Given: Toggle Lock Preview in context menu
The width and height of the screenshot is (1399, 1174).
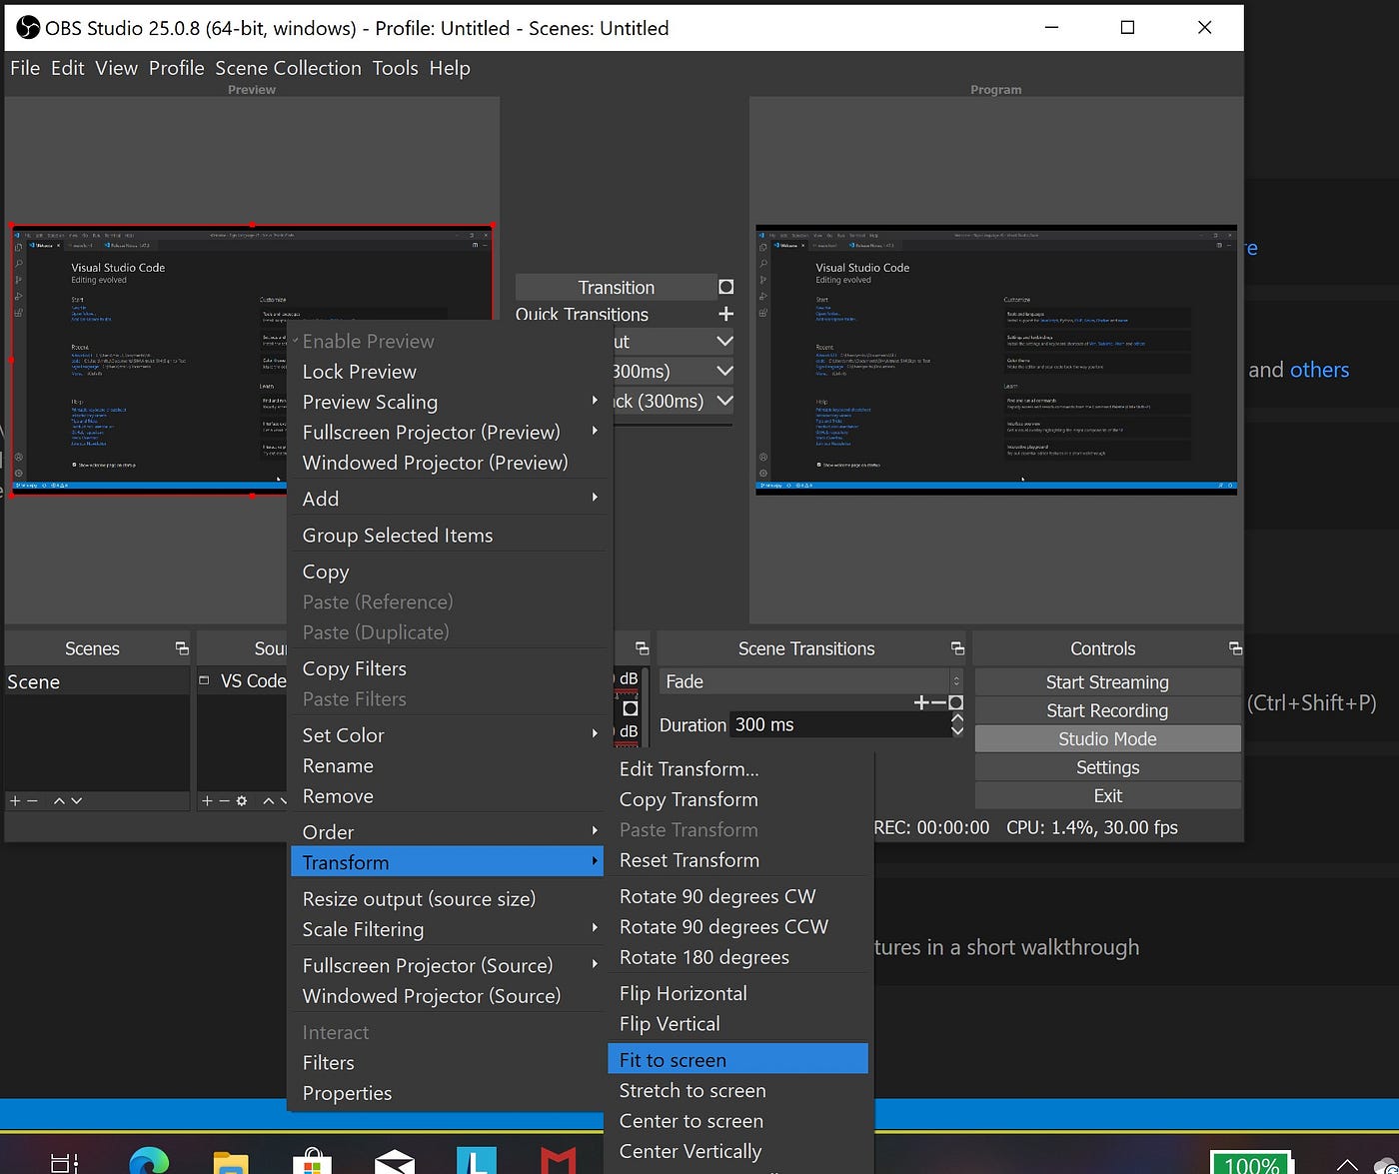Looking at the screenshot, I should pos(447,372).
